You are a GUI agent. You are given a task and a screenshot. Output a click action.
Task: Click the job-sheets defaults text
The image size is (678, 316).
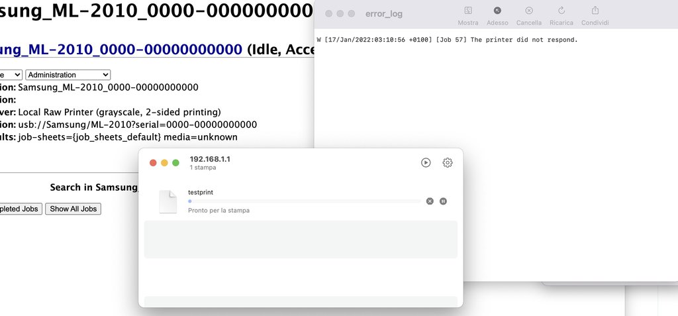pos(128,137)
